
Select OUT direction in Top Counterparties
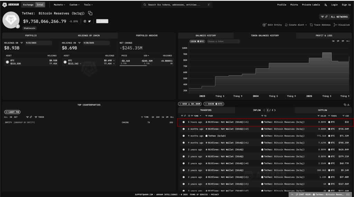(16, 117)
